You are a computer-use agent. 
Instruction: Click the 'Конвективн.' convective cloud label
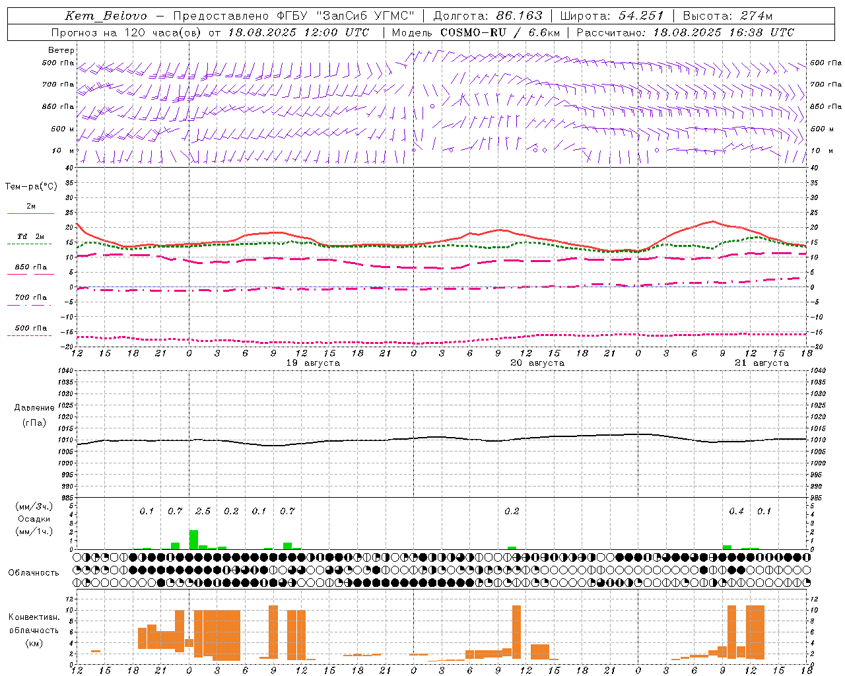pyautogui.click(x=34, y=617)
